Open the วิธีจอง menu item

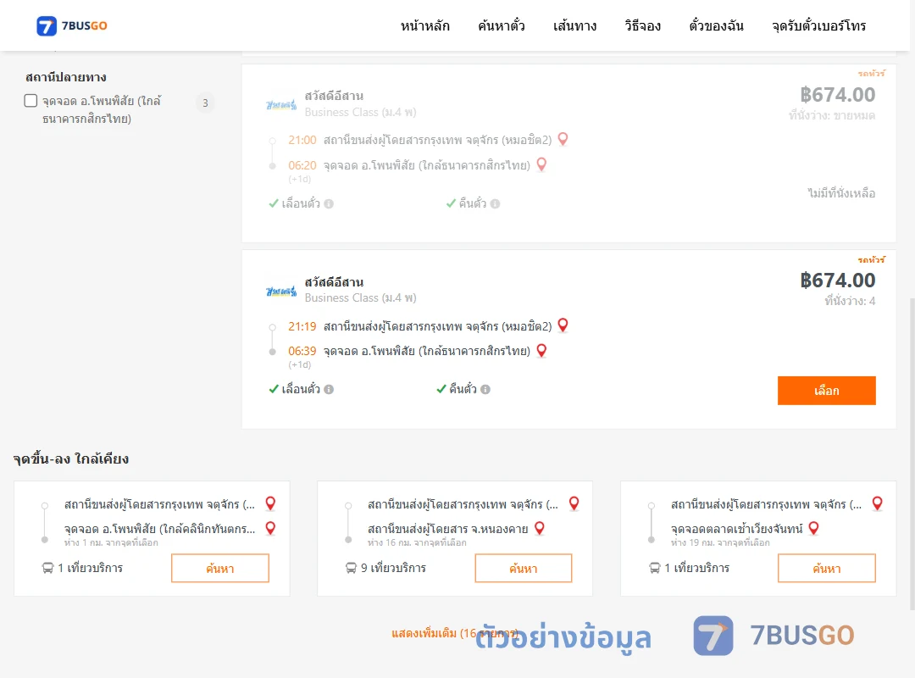tap(642, 25)
